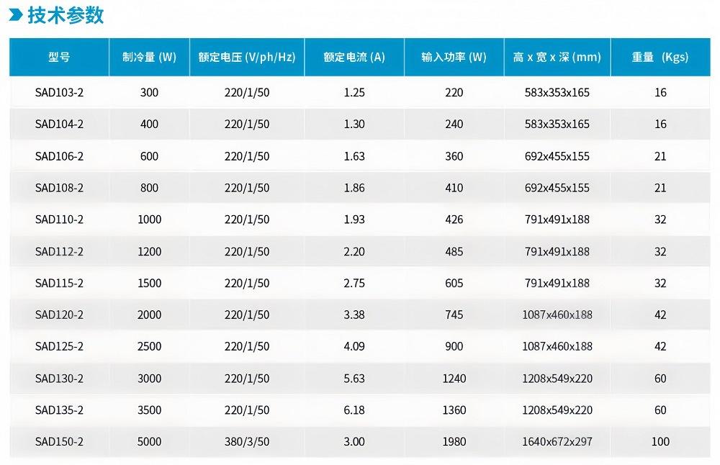Select weight 60 in SAD135-2 row
The height and width of the screenshot is (465, 720).
point(660,410)
